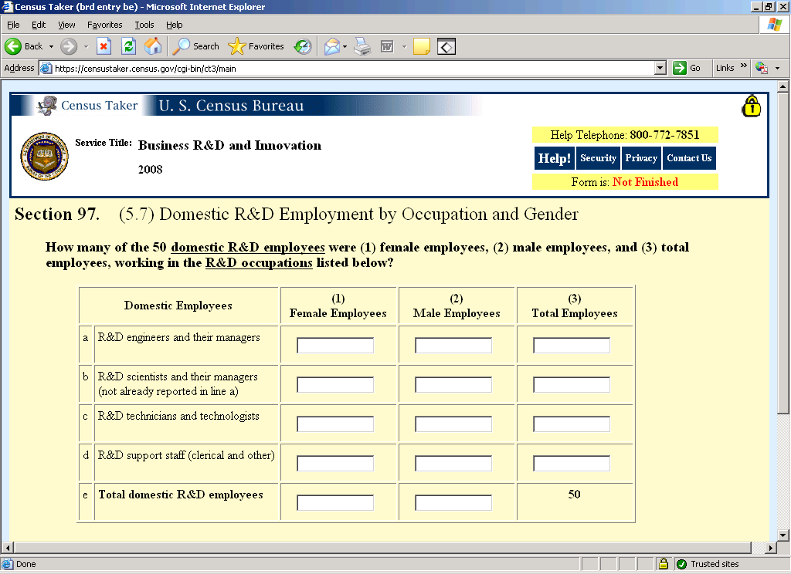The width and height of the screenshot is (791, 574).
Task: Click the Department of Commerce seal
Action: pos(44,156)
